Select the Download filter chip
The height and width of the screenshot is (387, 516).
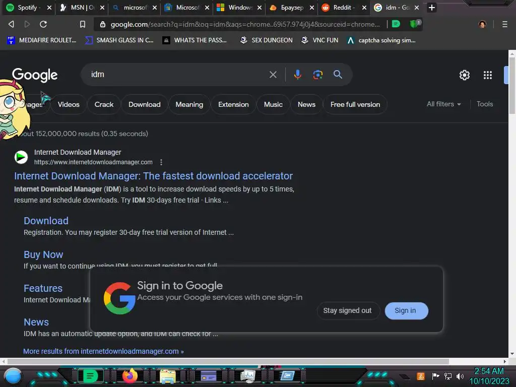pyautogui.click(x=145, y=104)
